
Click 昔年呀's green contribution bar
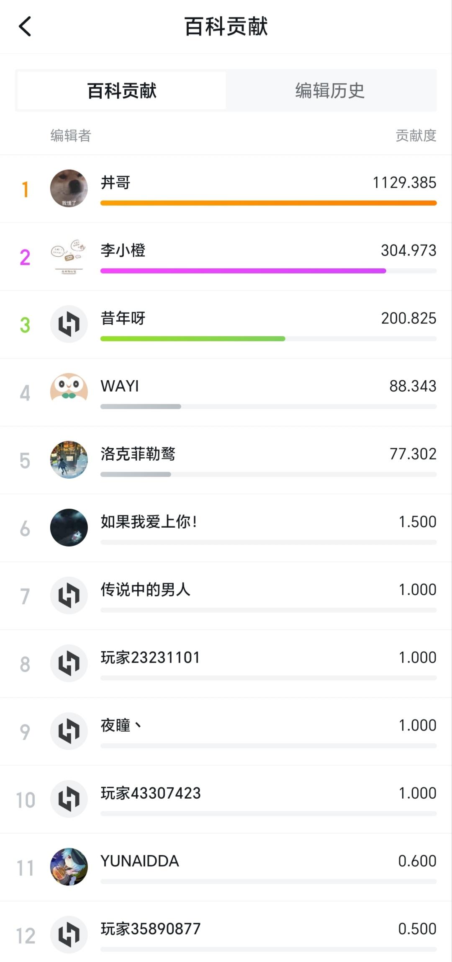193,339
